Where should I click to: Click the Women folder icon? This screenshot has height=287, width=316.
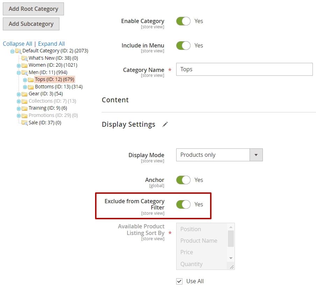pyautogui.click(x=24, y=66)
